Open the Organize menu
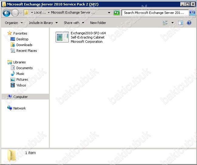Image resolution: width=197 pixels, height=165 pixels. click(14, 23)
